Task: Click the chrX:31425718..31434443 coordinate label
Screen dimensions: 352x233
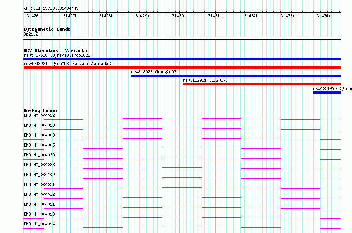Action: point(51,8)
